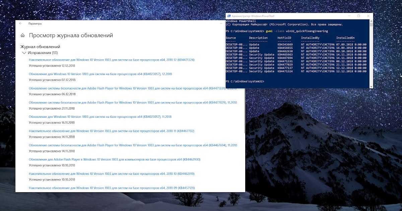Click 'Успешно установлено 06.12.2018' status text

52,94
